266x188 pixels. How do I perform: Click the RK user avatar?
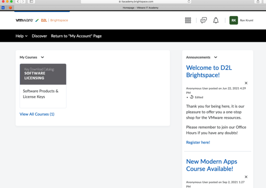click(x=233, y=20)
